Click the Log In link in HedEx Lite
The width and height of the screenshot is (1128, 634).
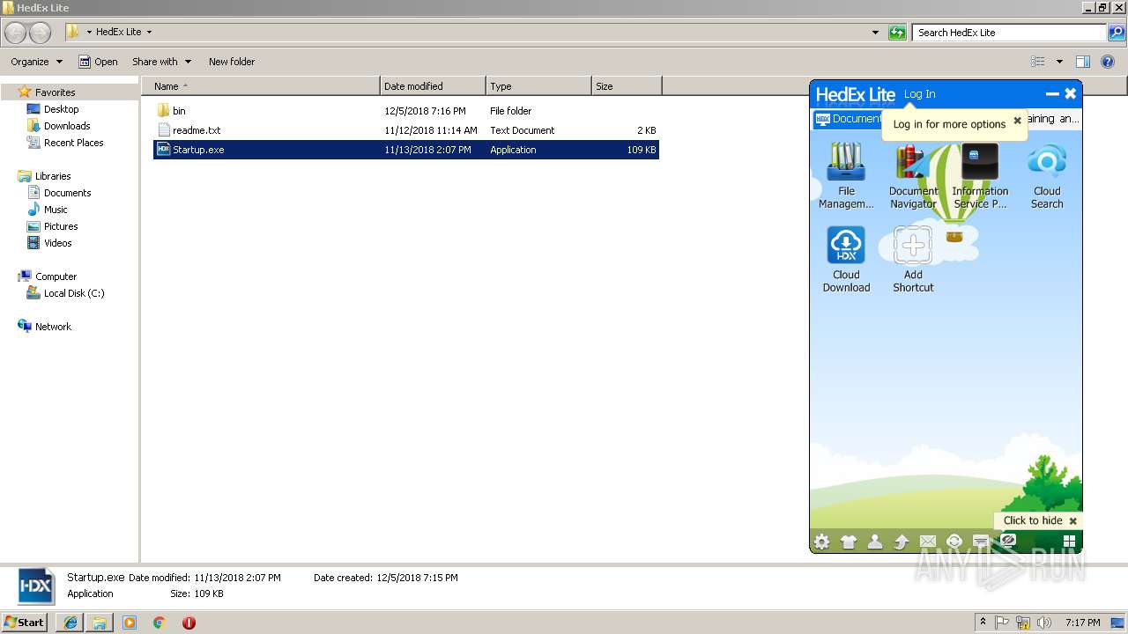tap(919, 94)
